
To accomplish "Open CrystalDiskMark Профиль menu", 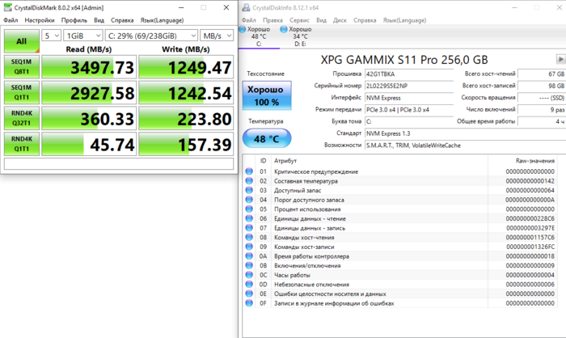I will click(74, 20).
